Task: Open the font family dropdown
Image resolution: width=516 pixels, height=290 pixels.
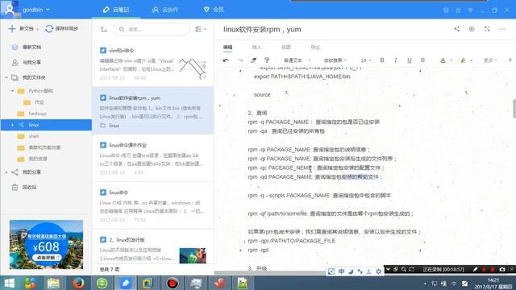Action: coord(335,60)
